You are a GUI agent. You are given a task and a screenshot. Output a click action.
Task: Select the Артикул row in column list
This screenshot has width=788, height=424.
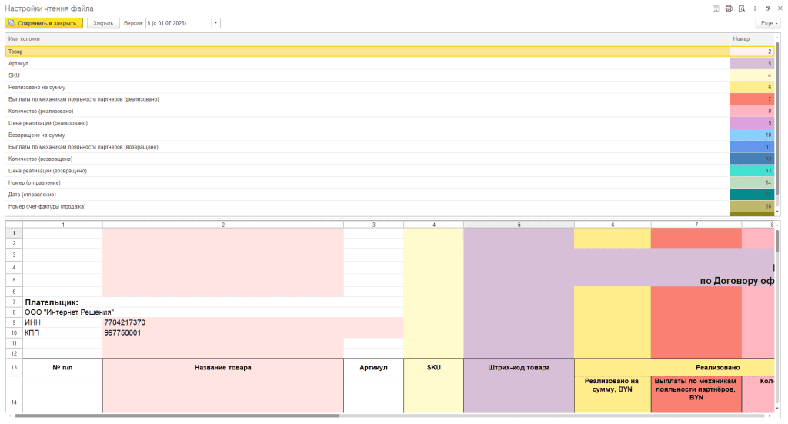click(367, 63)
